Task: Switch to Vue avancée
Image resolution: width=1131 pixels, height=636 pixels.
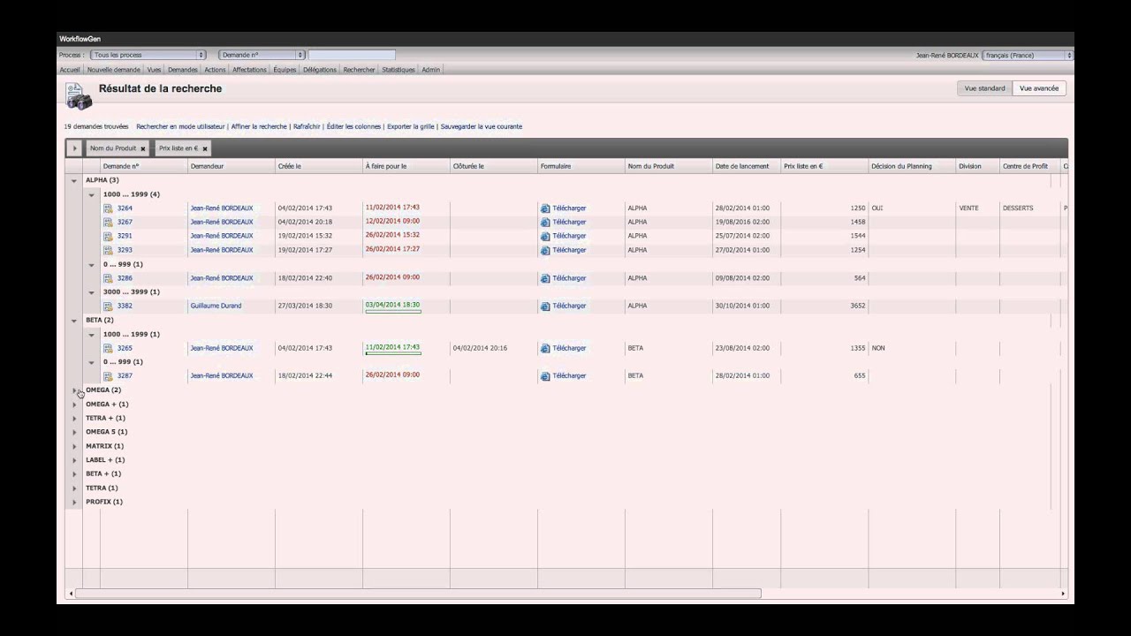Action: (x=1039, y=88)
